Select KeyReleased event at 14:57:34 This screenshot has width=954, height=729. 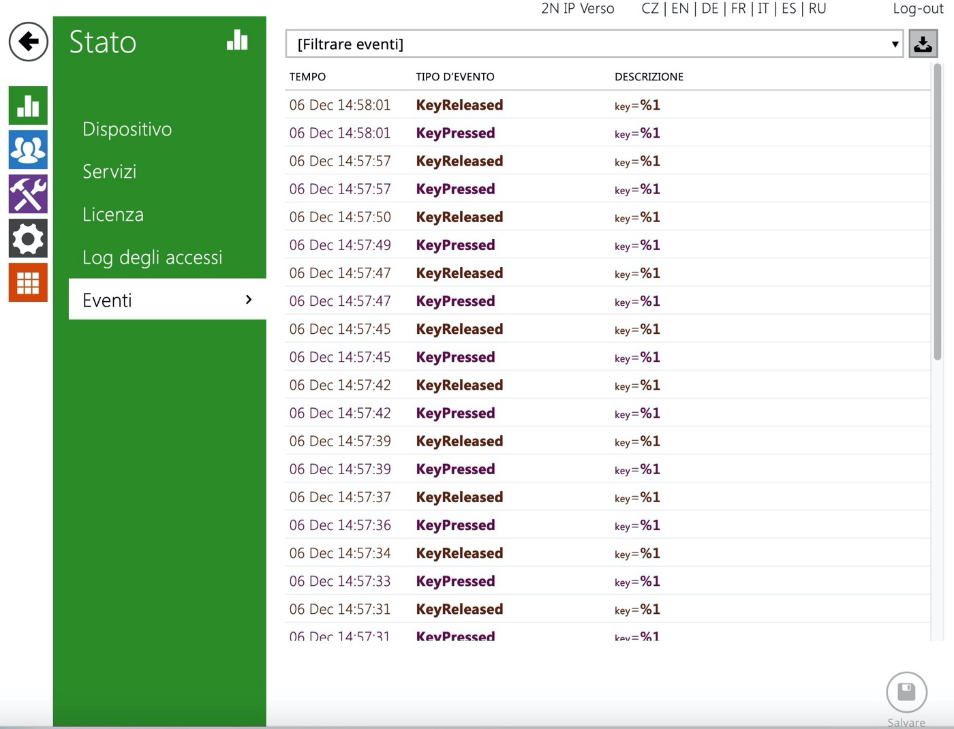click(608, 553)
